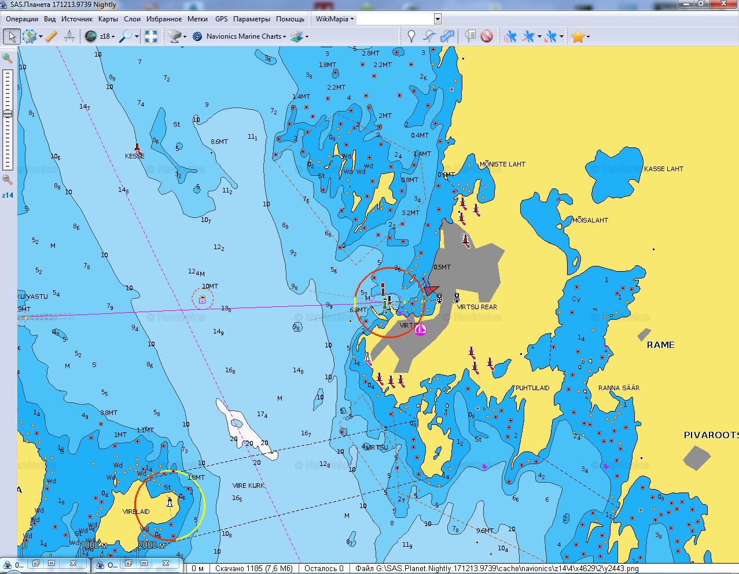This screenshot has height=574, width=739.
Task: Add a new placemark pin
Action: tap(411, 36)
